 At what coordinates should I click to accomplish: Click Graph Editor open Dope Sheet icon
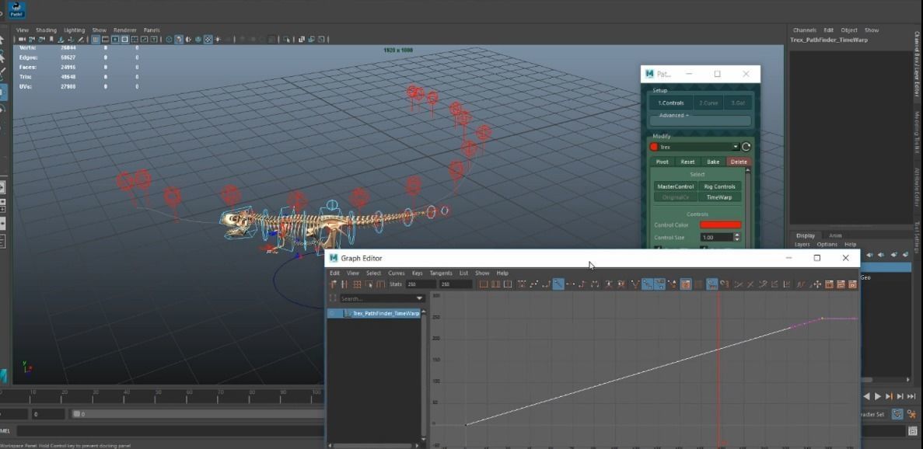pos(830,284)
